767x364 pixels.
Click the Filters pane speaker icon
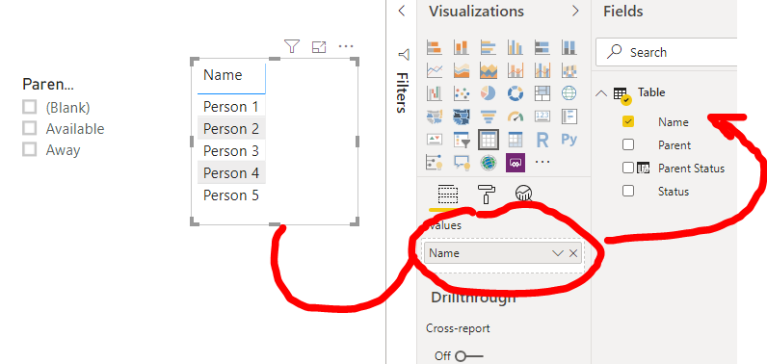click(x=404, y=54)
